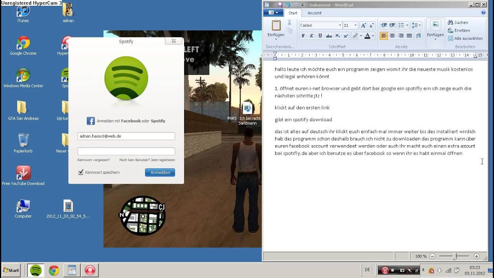The height and width of the screenshot is (278, 494).
Task: Open the paragraph settings dialog button
Action: [418, 36]
